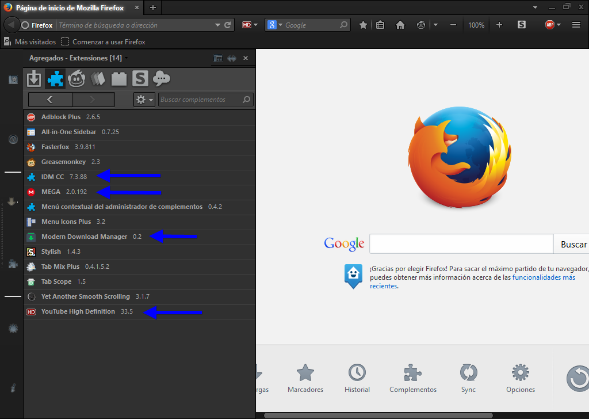The height and width of the screenshot is (419, 589).
Task: Select the Modern Download Manager extension row
Action: tap(139, 237)
